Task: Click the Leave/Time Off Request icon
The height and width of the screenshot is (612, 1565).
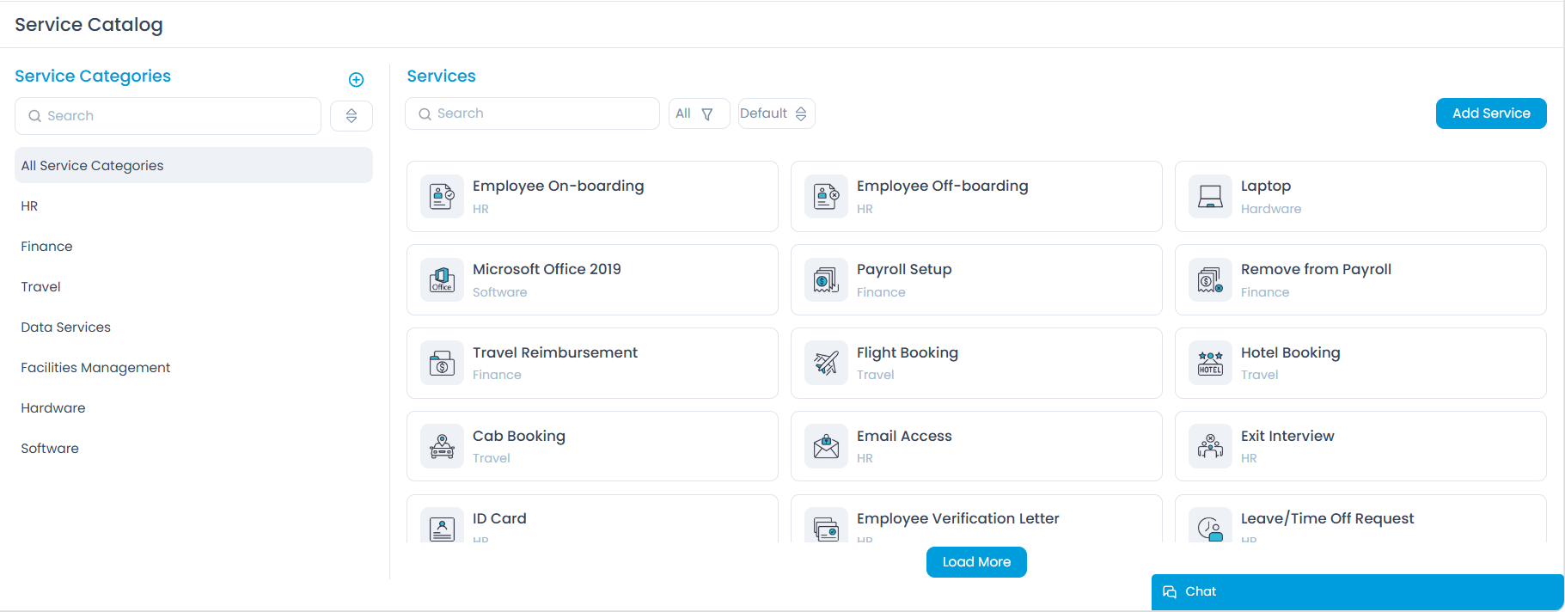Action: (x=1210, y=527)
